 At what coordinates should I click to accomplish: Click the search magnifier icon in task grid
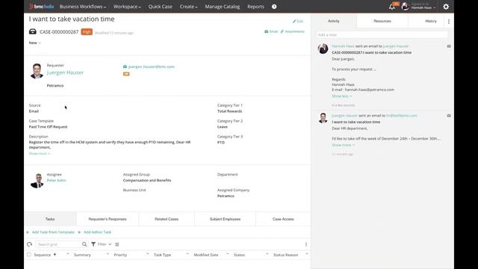(84, 244)
